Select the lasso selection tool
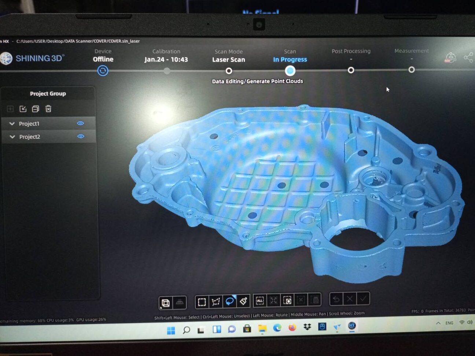 pyautogui.click(x=230, y=301)
